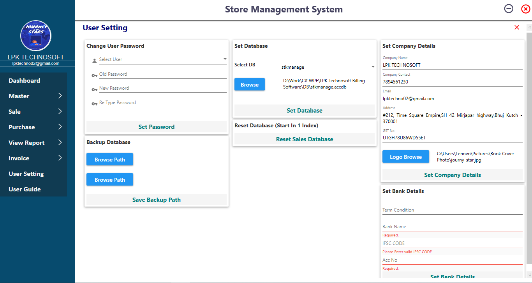
Task: Click the company logo avatar in sidebar
Action: tap(36, 36)
